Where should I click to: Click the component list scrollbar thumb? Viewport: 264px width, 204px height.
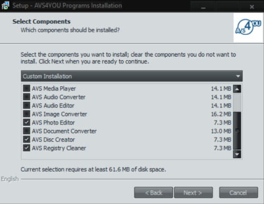[237, 131]
